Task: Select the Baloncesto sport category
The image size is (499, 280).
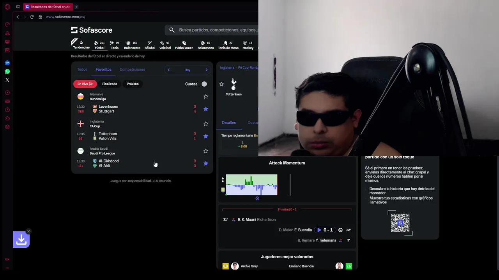Action: 132,45
